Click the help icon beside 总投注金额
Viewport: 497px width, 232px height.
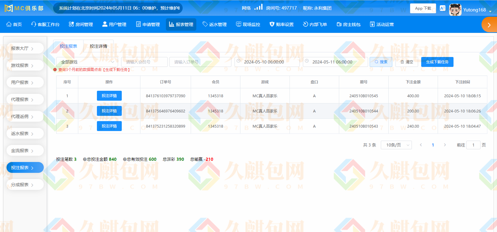coord(84,159)
